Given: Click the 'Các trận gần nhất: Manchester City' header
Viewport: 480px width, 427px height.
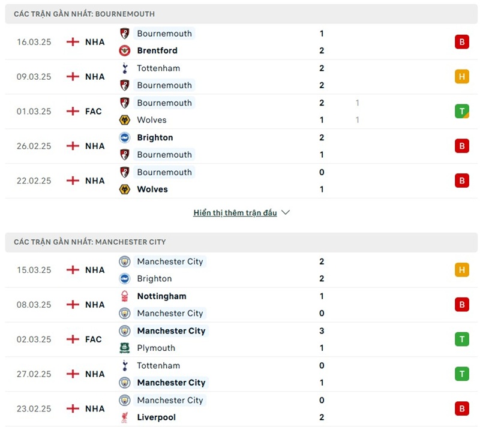Looking at the screenshot, I should 90,242.
